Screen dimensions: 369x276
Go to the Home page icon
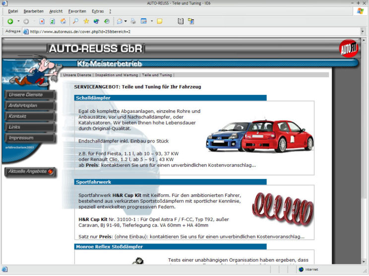pos(63,21)
